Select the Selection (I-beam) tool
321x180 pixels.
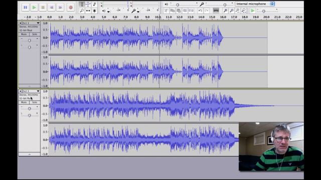[x=82, y=4]
